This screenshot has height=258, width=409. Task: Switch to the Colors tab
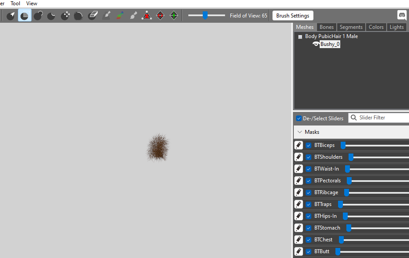[x=376, y=27]
